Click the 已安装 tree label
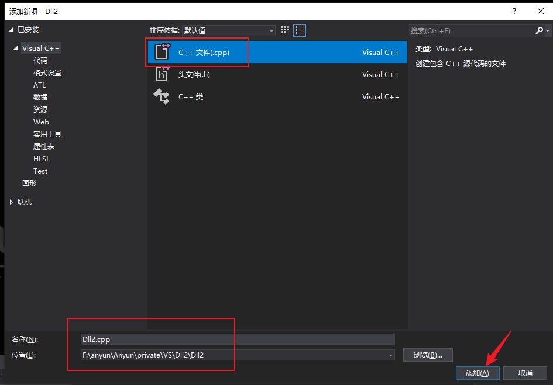553x385 pixels. click(x=28, y=30)
